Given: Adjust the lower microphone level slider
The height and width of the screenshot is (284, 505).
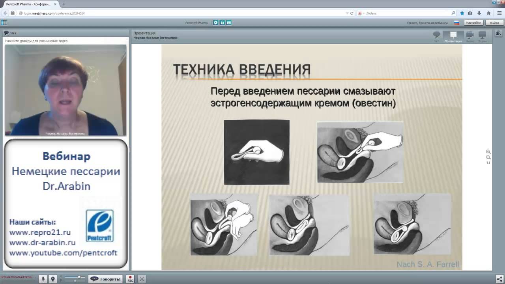Looking at the screenshot, I should 75,280.
